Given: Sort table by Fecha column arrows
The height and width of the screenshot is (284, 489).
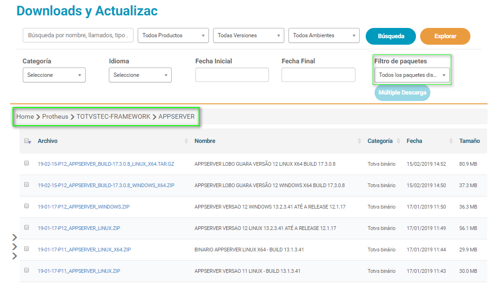Looking at the screenshot, I should click(451, 141).
